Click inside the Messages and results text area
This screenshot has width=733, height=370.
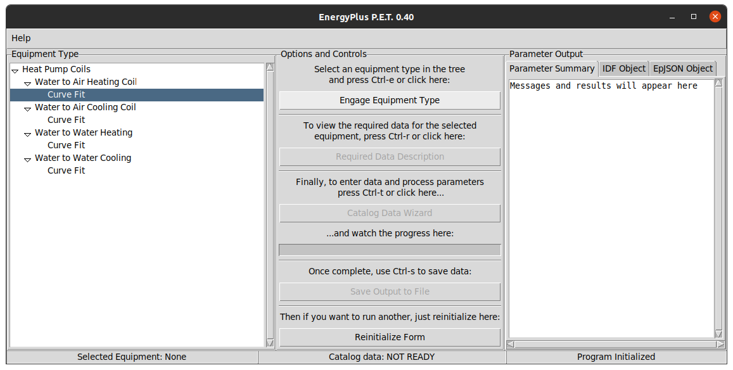[611, 208]
